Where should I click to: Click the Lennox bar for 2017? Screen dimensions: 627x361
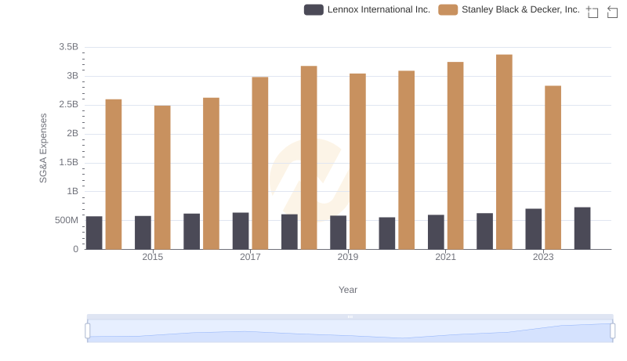[241, 231]
